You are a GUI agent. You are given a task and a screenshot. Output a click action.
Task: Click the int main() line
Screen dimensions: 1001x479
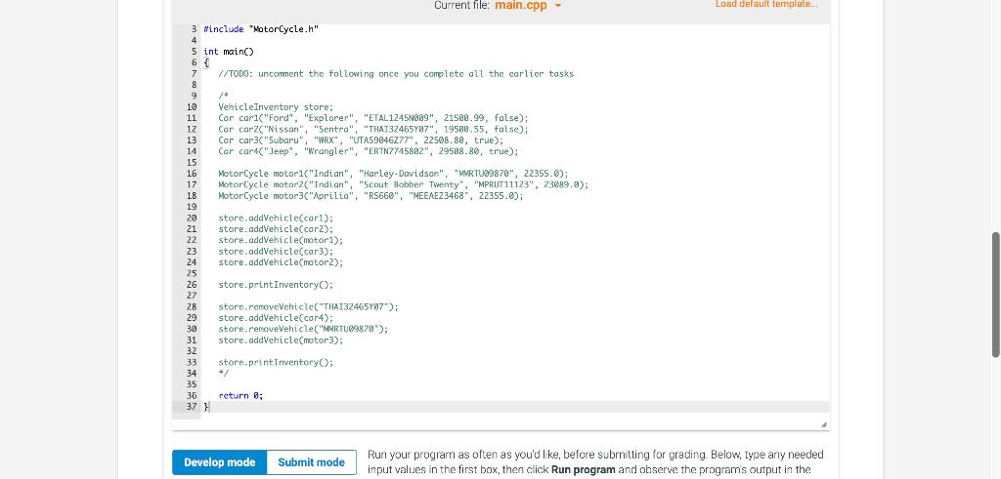point(229,52)
